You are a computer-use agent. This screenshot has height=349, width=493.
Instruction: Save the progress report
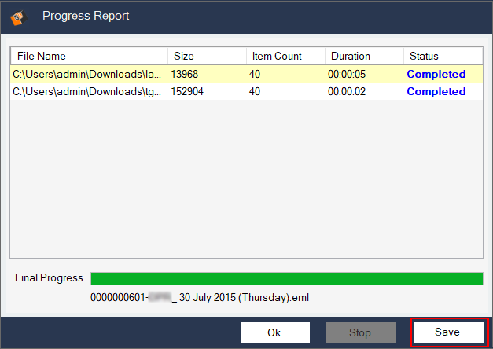[447, 332]
